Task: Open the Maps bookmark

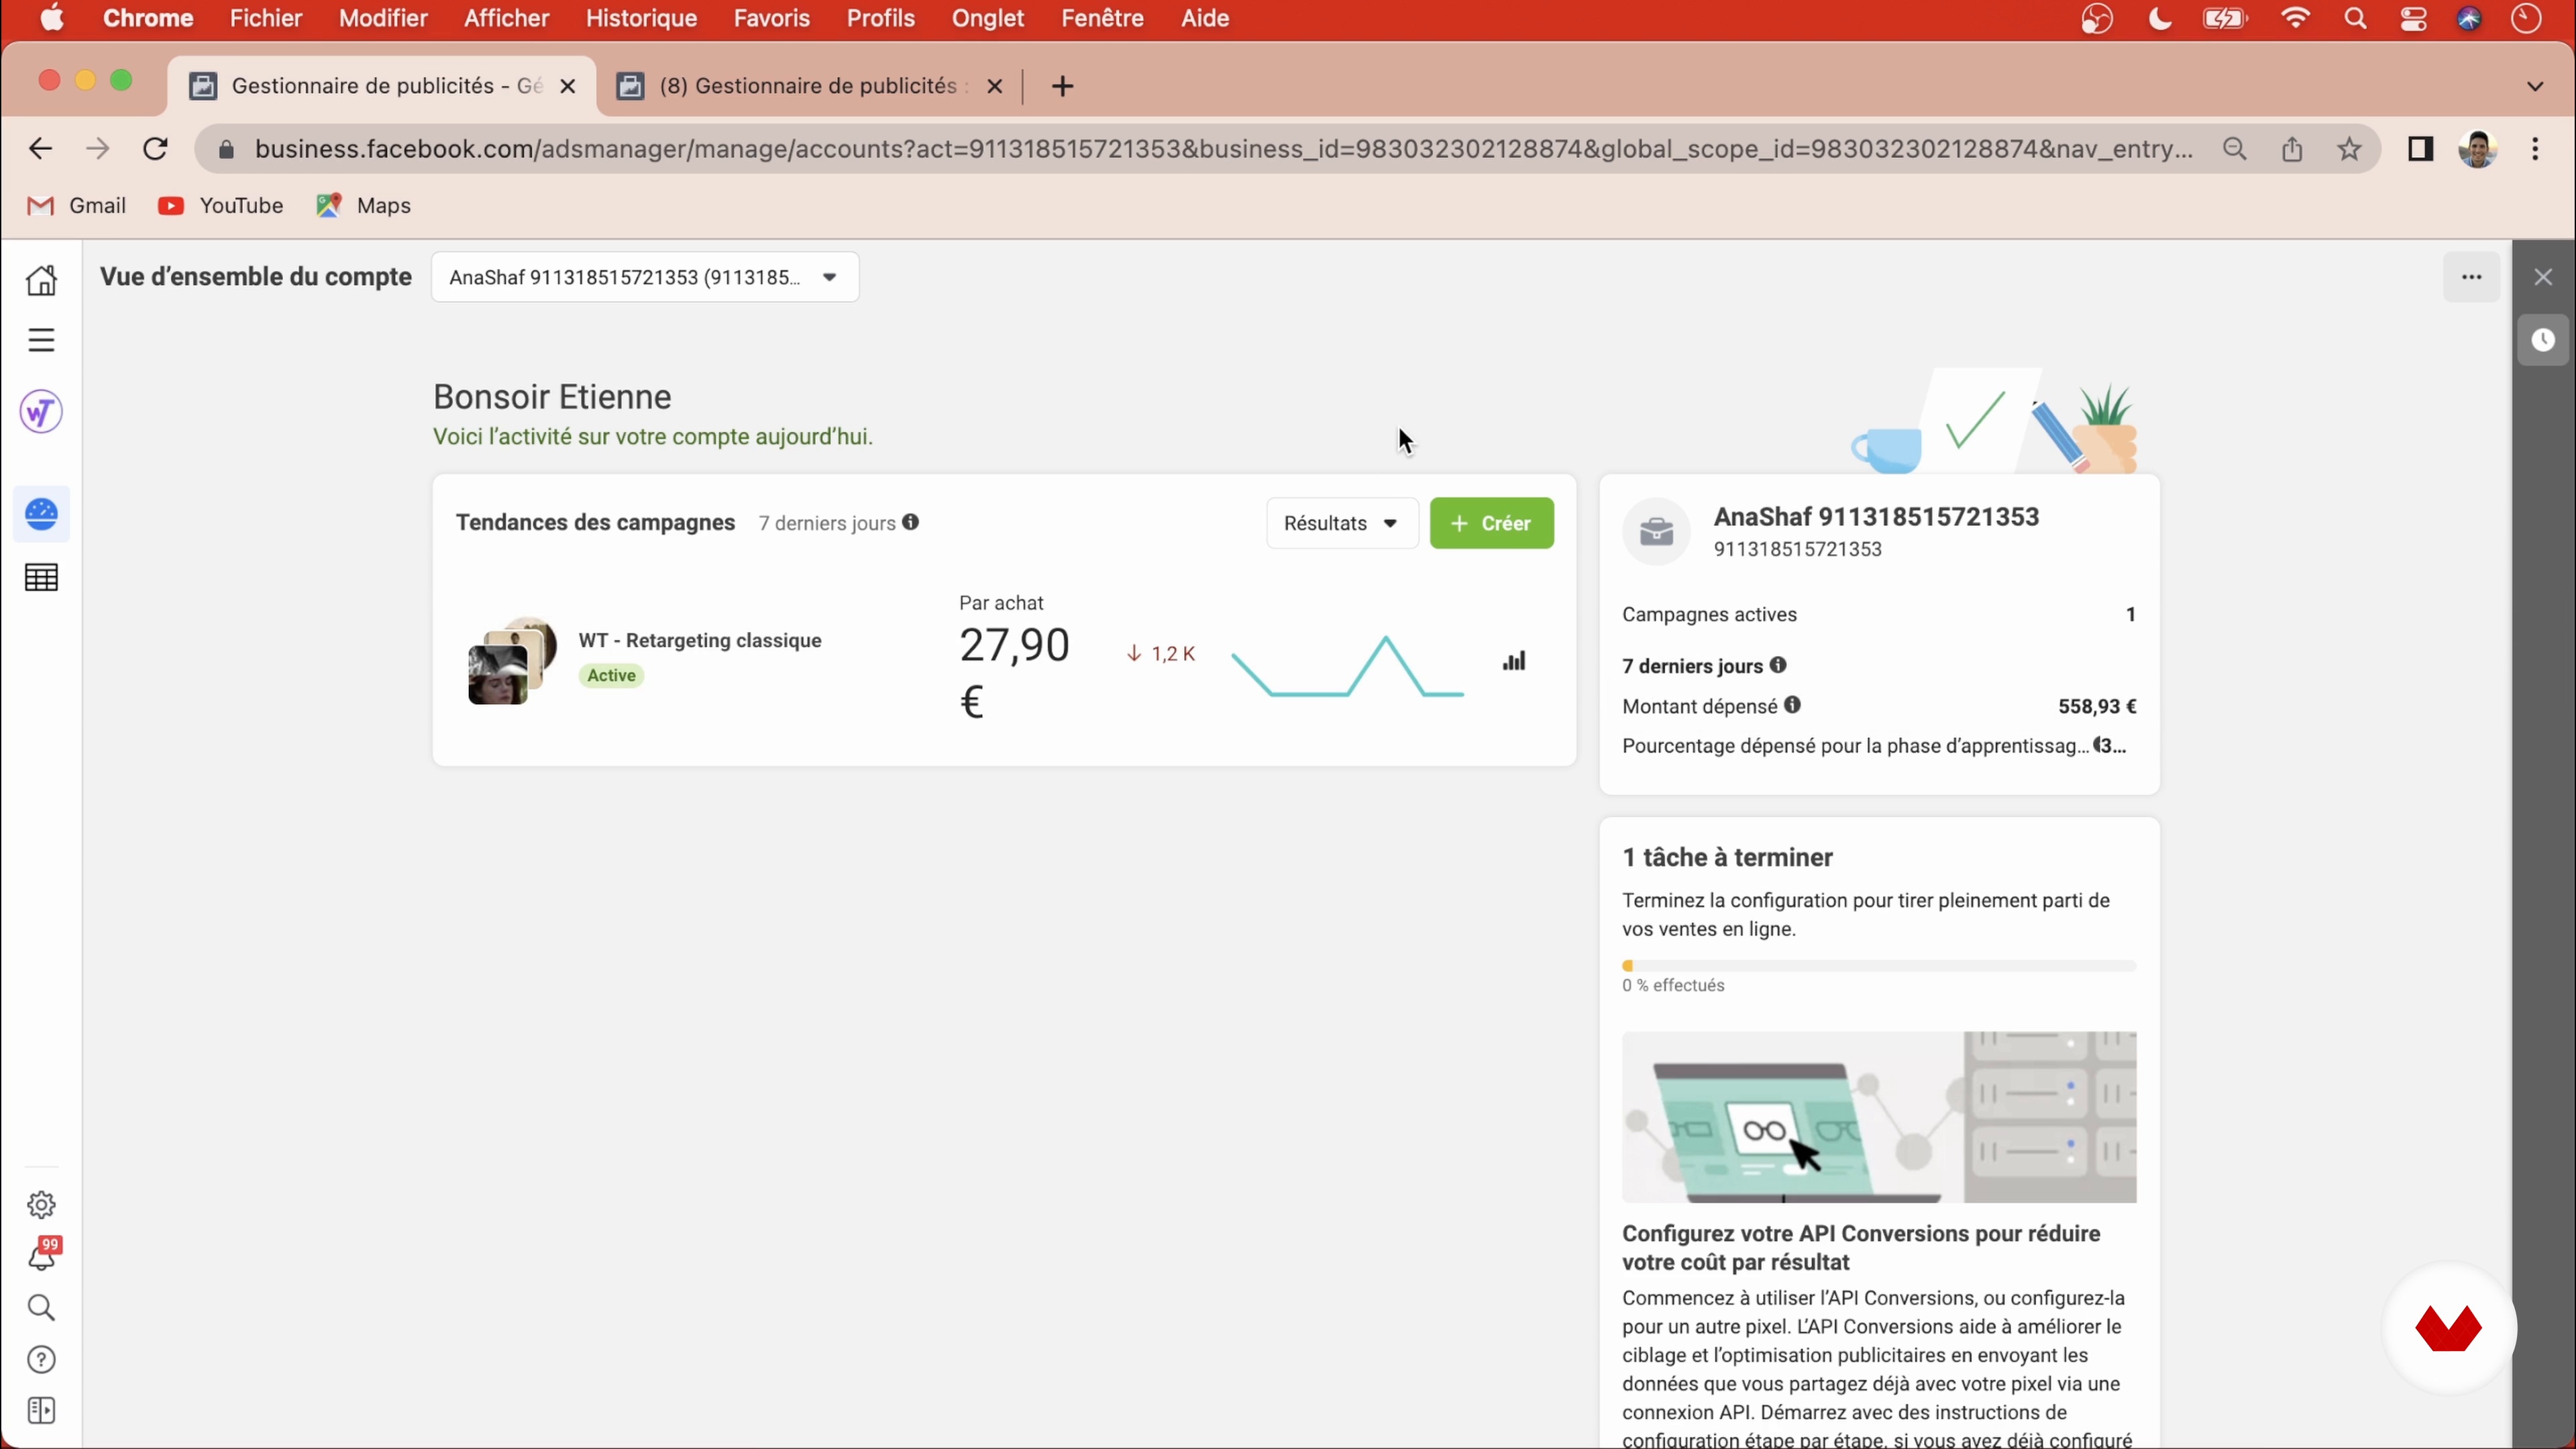Action: pyautogui.click(x=364, y=205)
